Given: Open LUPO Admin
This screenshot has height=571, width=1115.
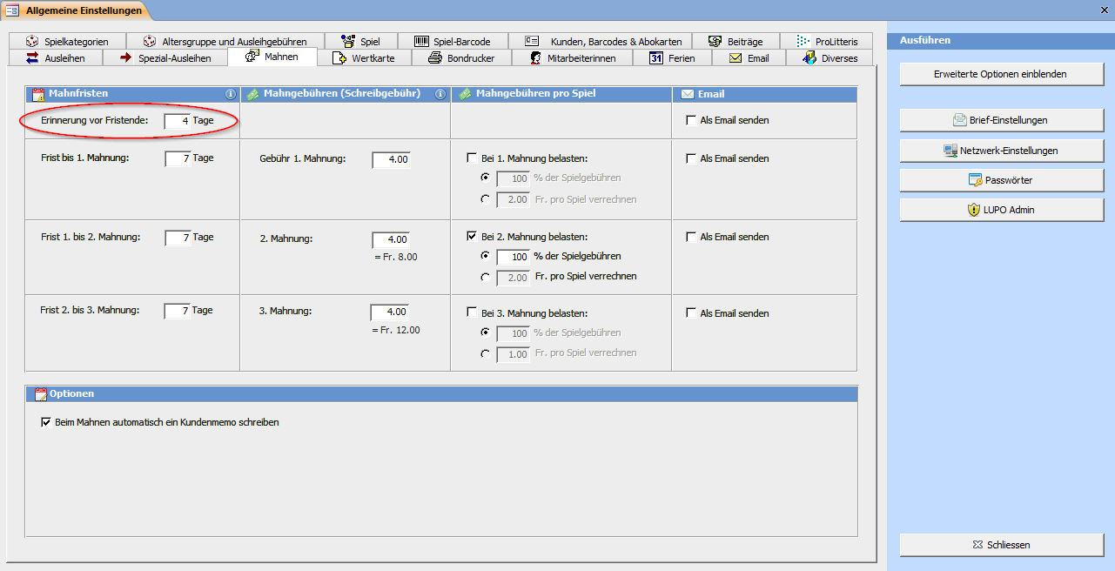Looking at the screenshot, I should coord(1002,210).
